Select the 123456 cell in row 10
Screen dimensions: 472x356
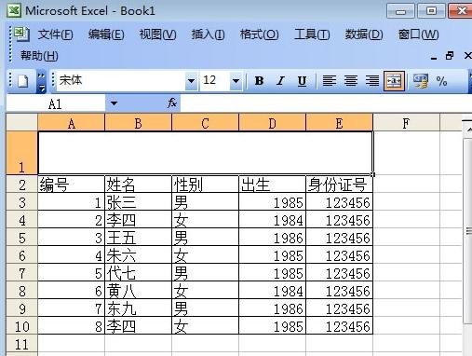[339, 326]
